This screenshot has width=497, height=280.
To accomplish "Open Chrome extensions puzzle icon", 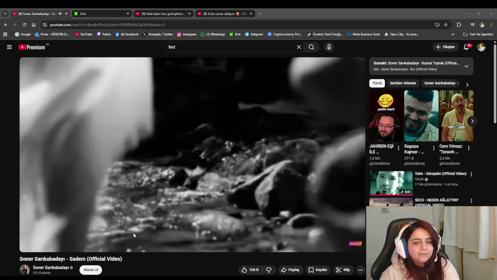I will coord(459,24).
